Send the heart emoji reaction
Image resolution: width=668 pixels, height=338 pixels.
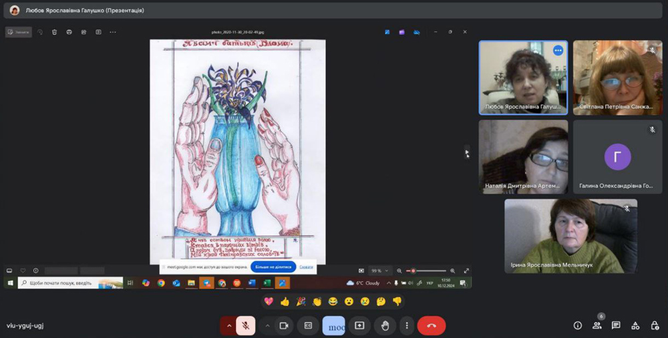pos(269,301)
